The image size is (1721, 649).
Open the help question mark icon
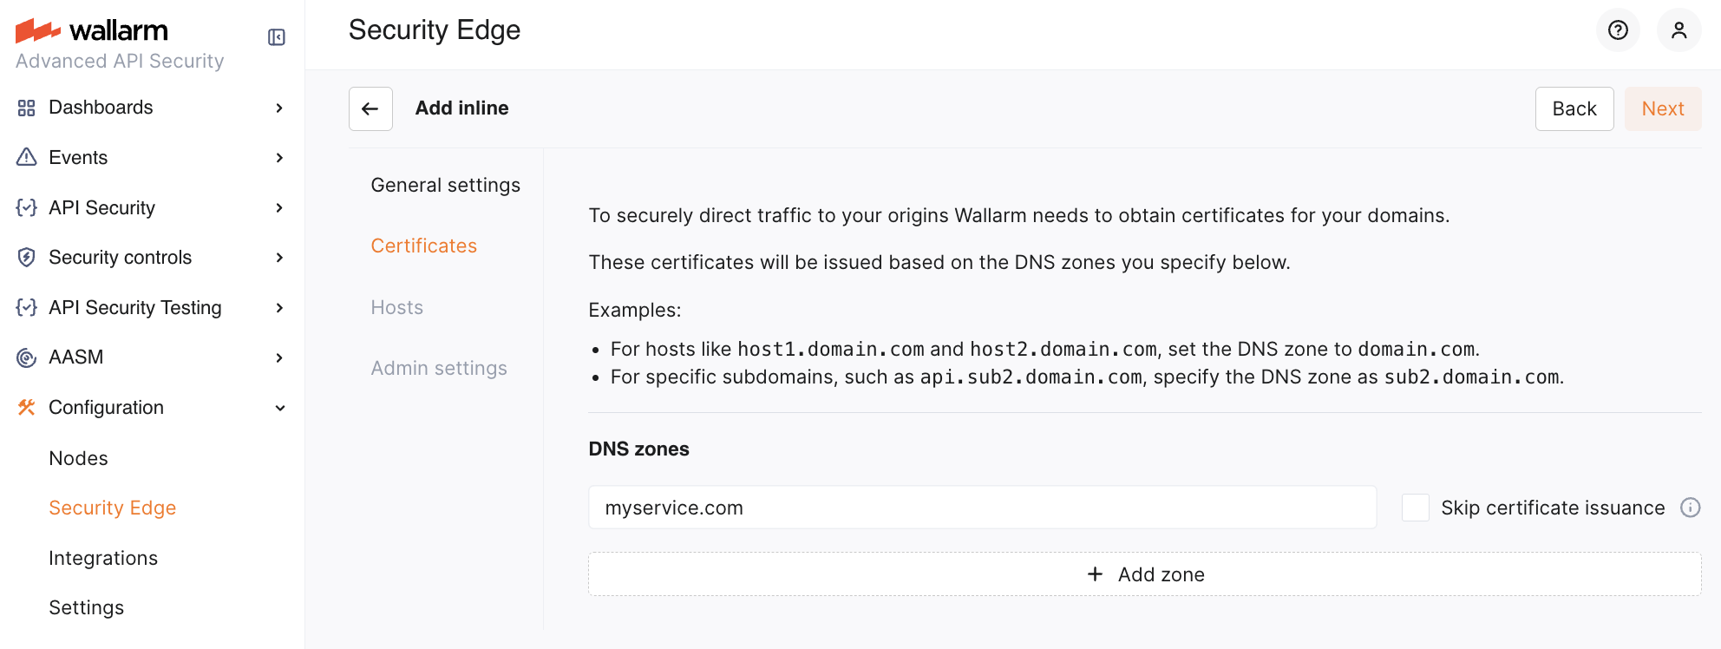coord(1618,30)
